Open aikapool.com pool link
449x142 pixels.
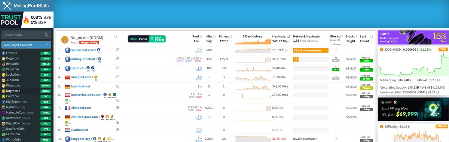coord(81,108)
